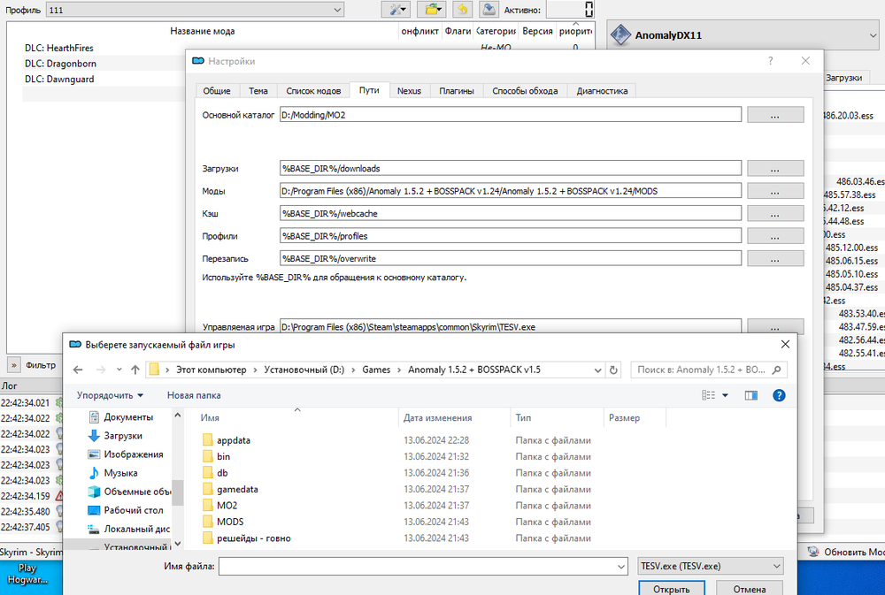The height and width of the screenshot is (595, 885).
Task: Open the TESV.exe file type filter dropdown
Action: tap(710, 566)
